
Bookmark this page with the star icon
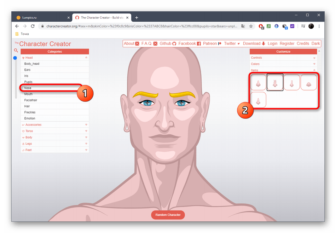[x=251, y=26]
